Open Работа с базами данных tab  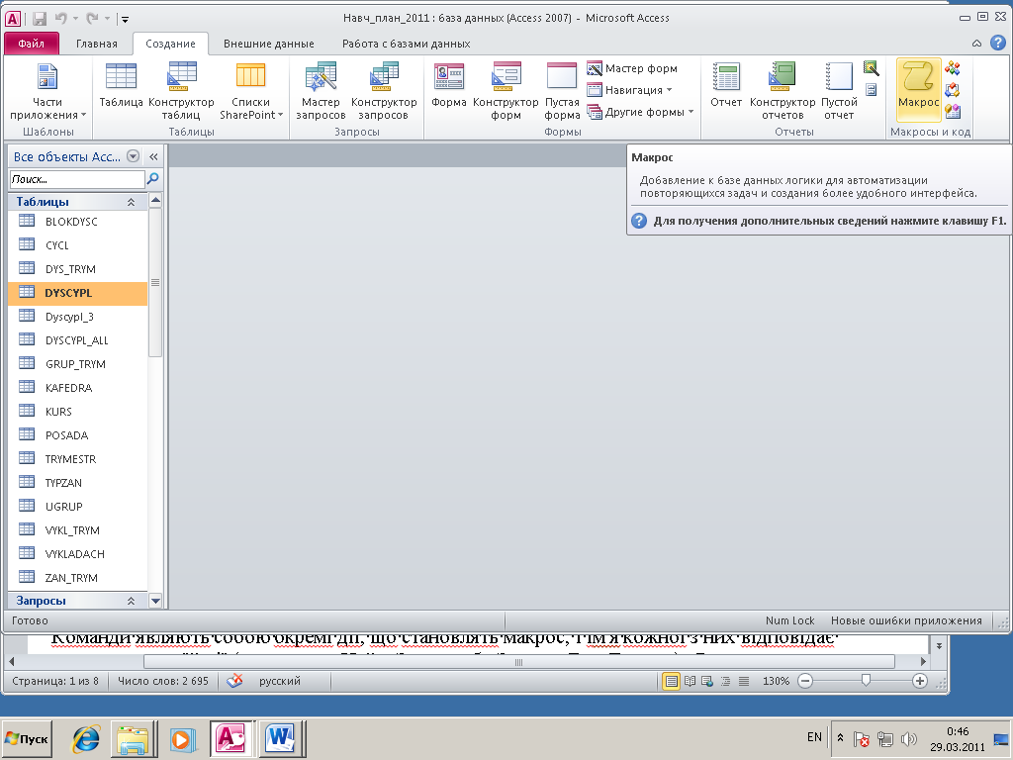point(406,44)
